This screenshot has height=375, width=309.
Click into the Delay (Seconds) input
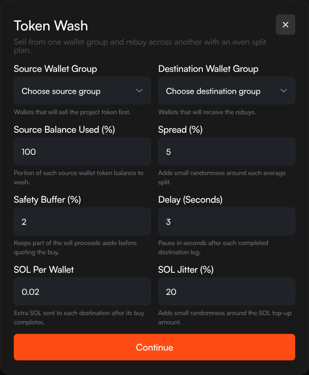[x=226, y=222]
